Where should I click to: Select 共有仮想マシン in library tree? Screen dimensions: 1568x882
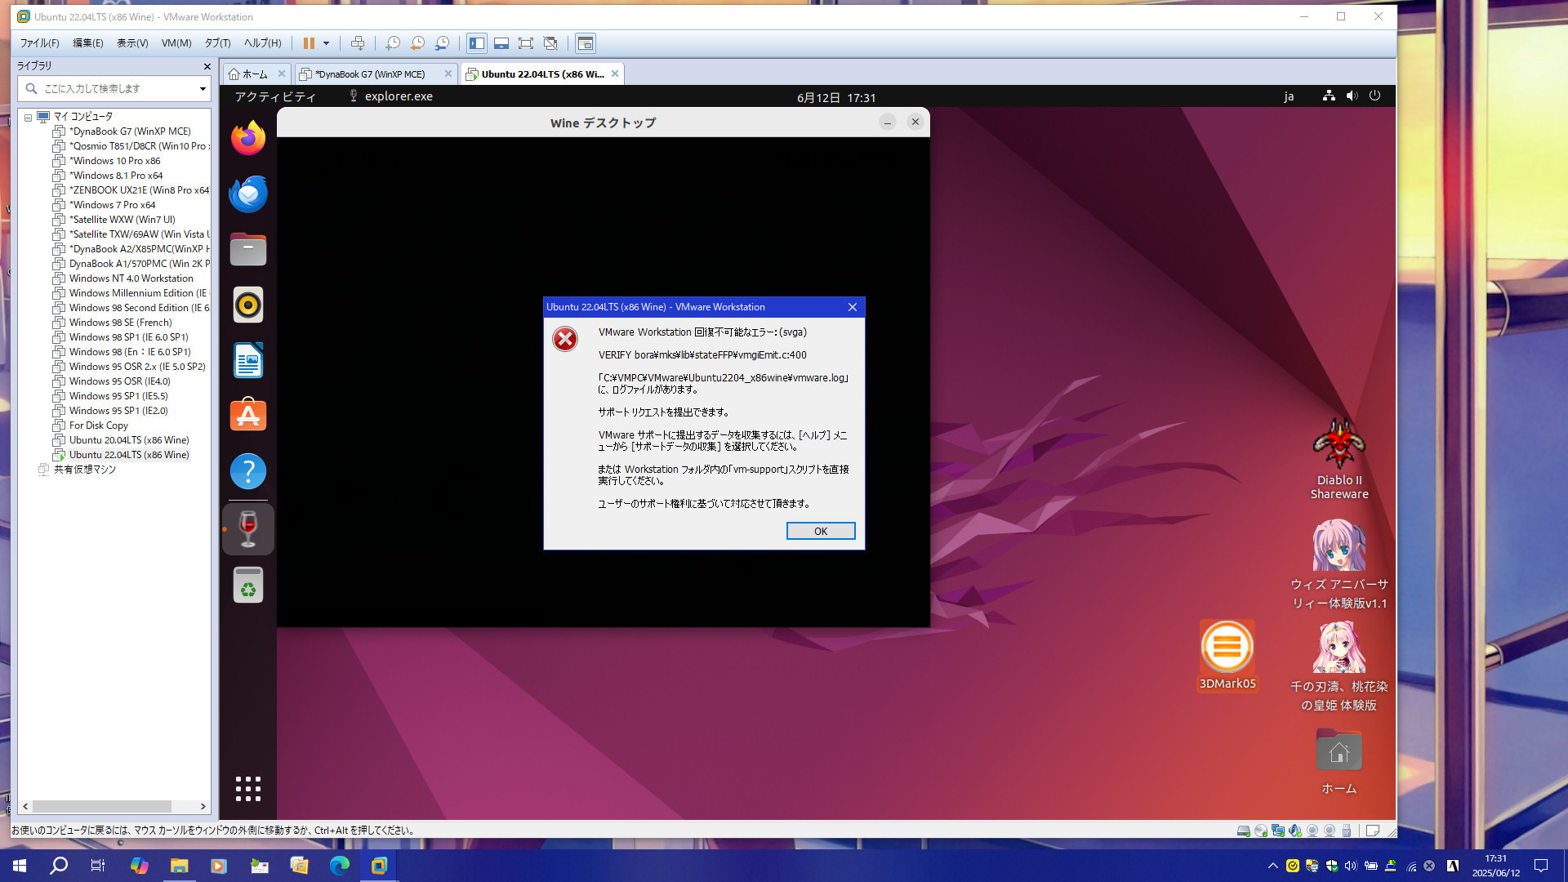pos(84,470)
